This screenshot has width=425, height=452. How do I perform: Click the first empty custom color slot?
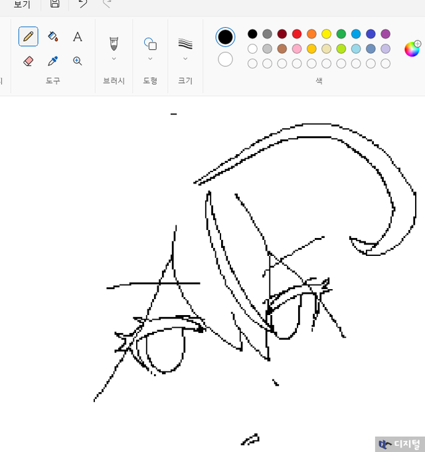(252, 63)
